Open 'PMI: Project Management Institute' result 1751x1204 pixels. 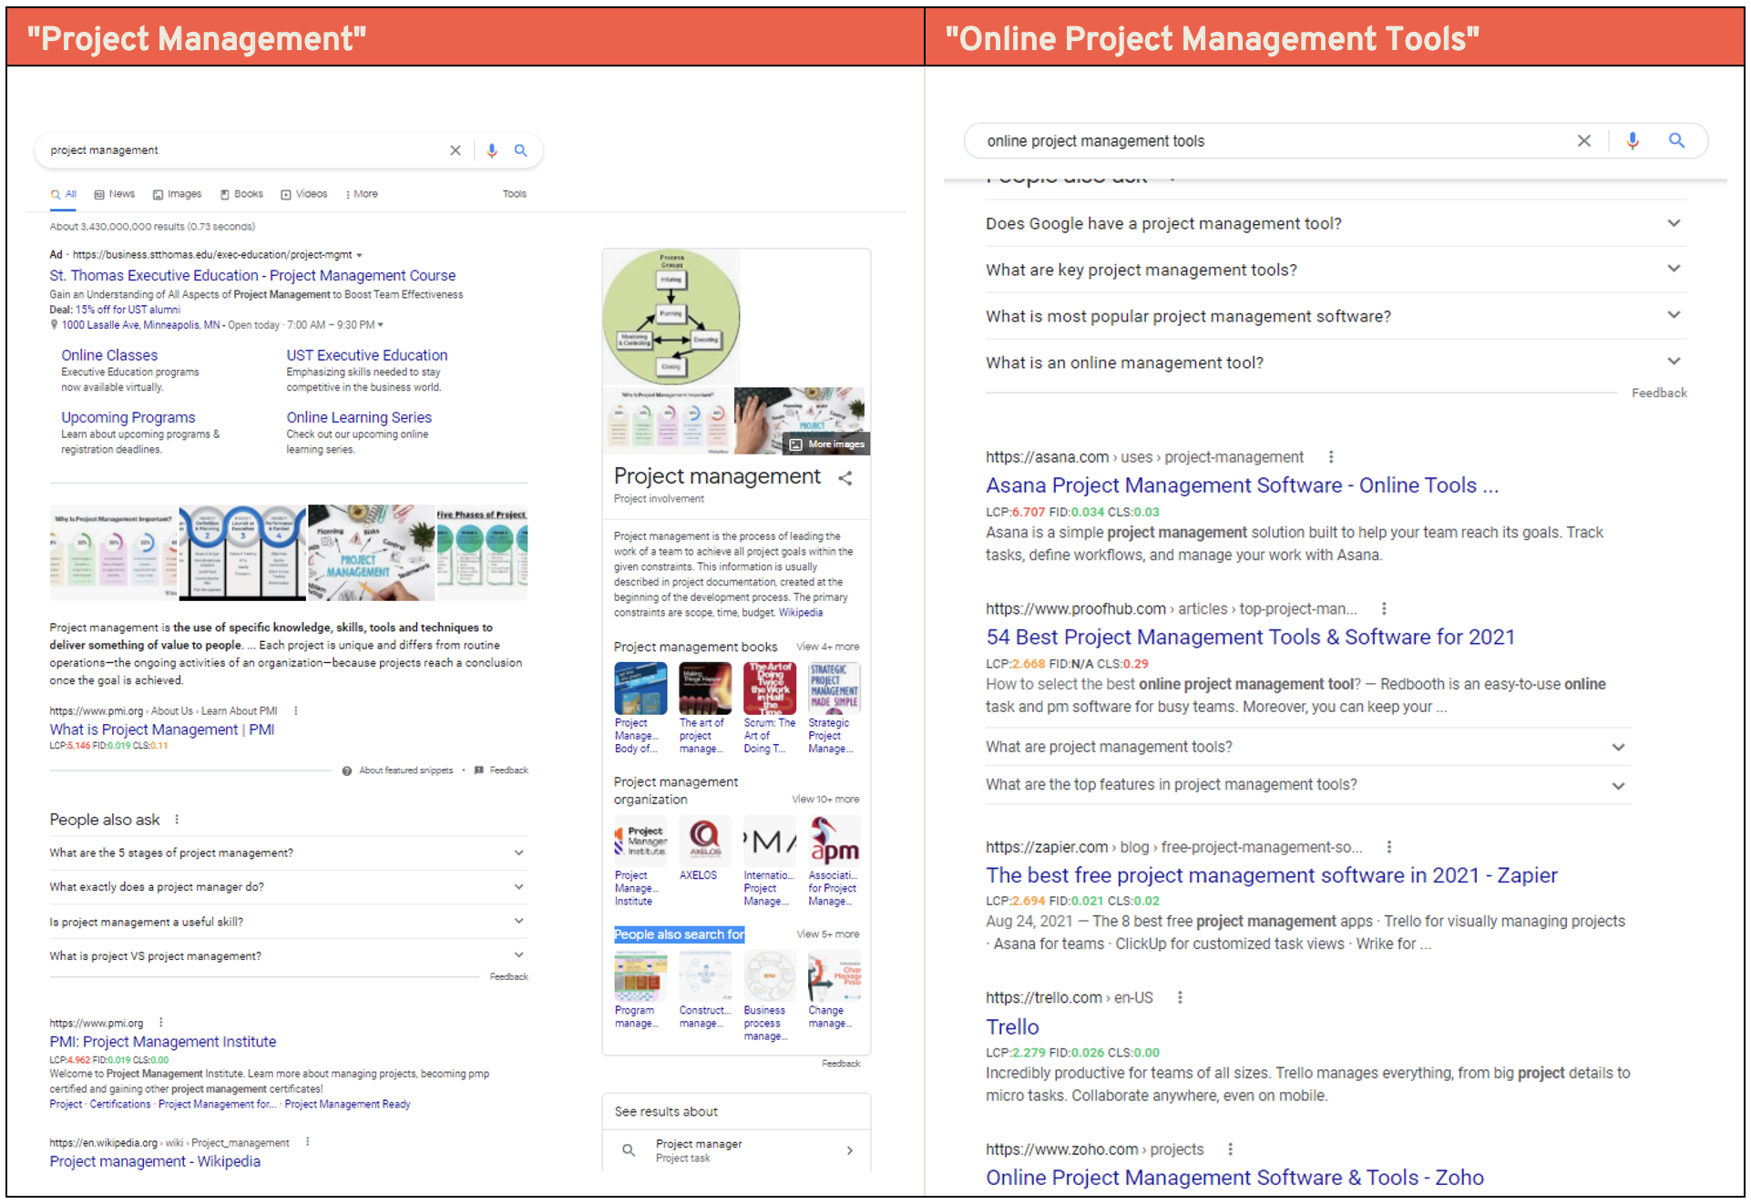coord(163,1041)
